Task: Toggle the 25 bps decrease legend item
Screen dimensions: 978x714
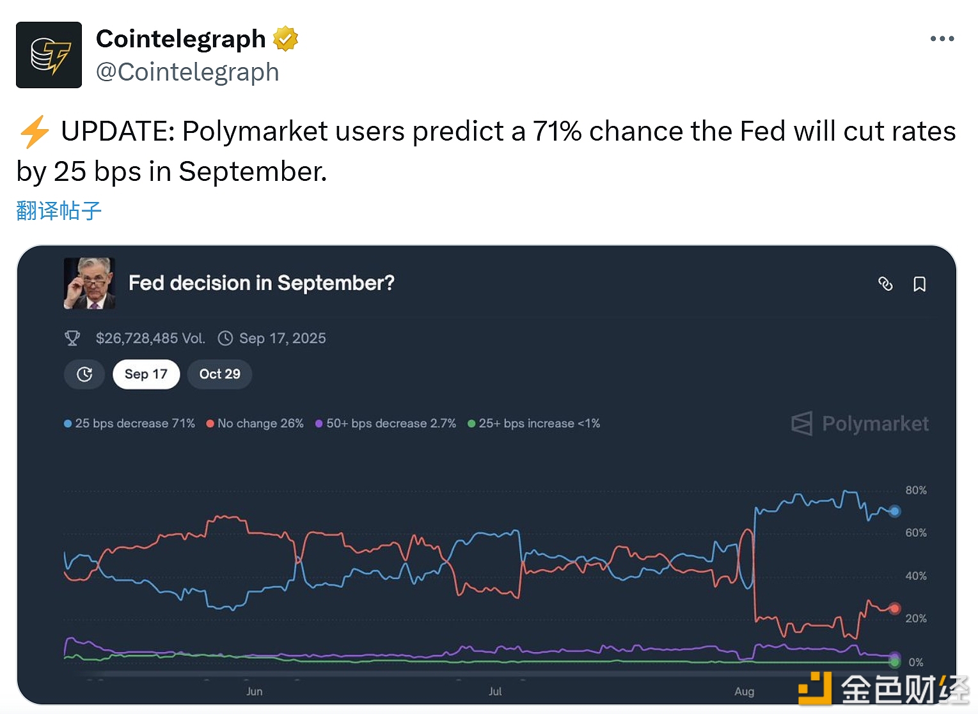Action: 129,423
